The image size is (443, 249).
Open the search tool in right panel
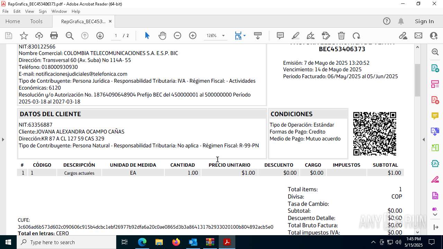435,52
